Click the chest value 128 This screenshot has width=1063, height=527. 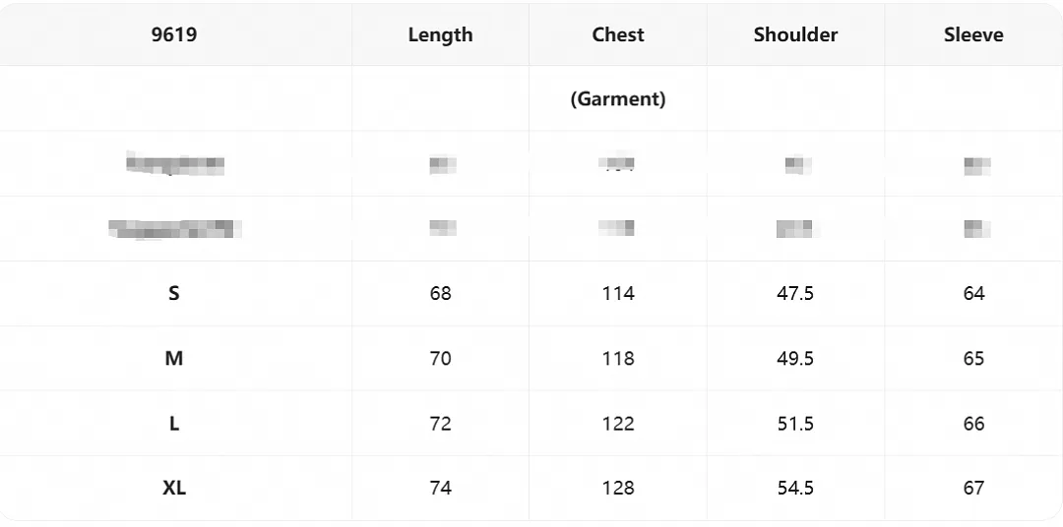[x=618, y=488]
